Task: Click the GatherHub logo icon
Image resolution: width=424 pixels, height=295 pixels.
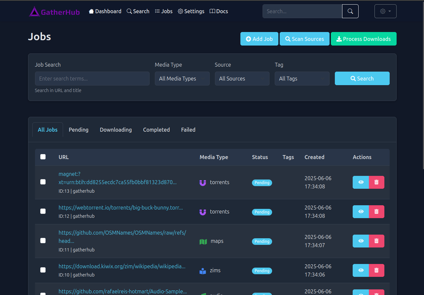Action: pos(34,12)
